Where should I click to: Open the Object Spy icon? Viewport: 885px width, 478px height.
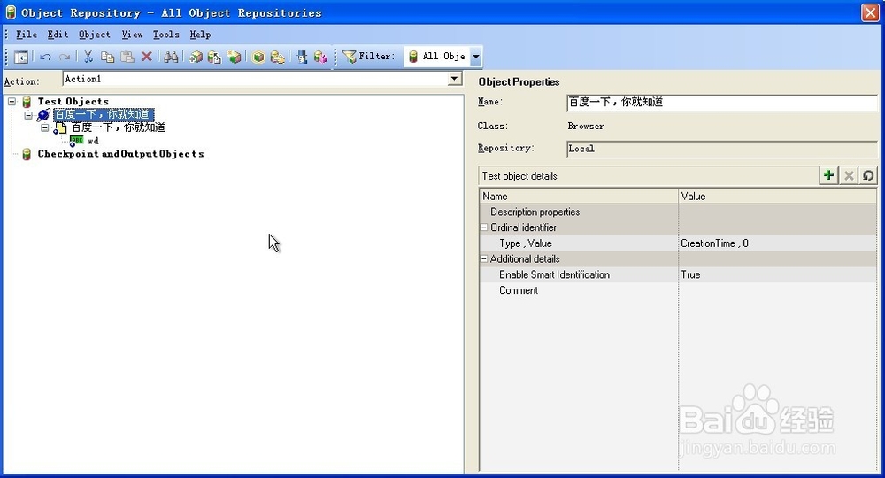[302, 57]
